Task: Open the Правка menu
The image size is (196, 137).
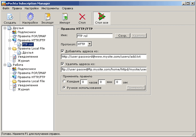Action: [x=17, y=8]
